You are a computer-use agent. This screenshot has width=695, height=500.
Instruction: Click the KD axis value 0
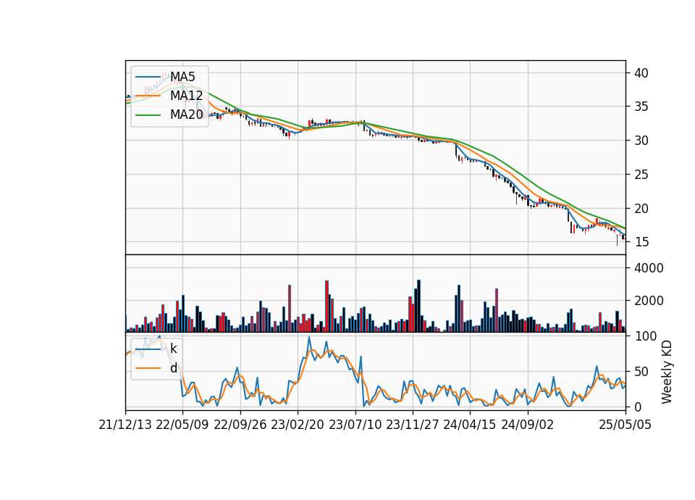[x=637, y=407]
